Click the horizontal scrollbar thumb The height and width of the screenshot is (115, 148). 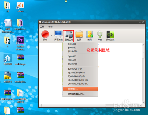coord(73,106)
